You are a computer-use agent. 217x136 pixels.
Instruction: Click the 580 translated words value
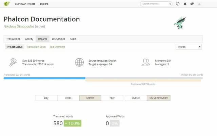coord(58,123)
